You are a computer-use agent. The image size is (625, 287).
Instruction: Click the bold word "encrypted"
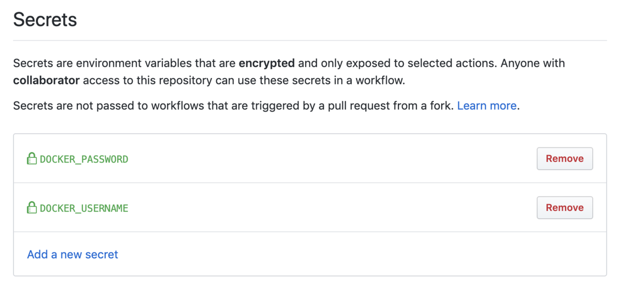pyautogui.click(x=267, y=64)
